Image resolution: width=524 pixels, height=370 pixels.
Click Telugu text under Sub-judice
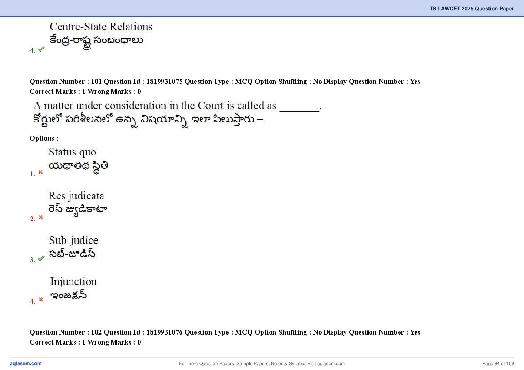pos(72,254)
